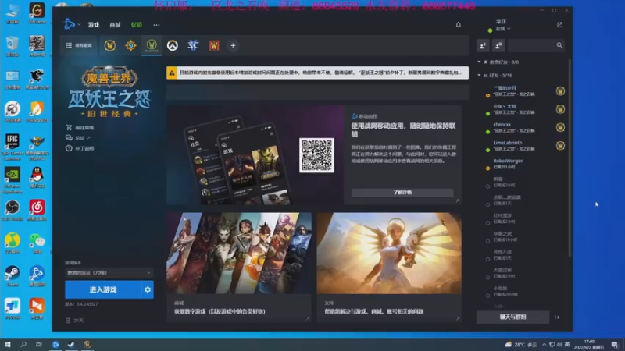The height and width of the screenshot is (351, 625).
Task: Click WoW badge beside chencxx
Action: coord(560,127)
